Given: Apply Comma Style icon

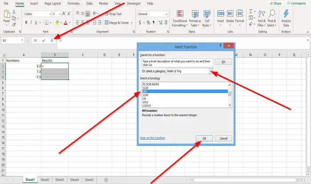Looking at the screenshot, I should pyautogui.click(x=154, y=23).
